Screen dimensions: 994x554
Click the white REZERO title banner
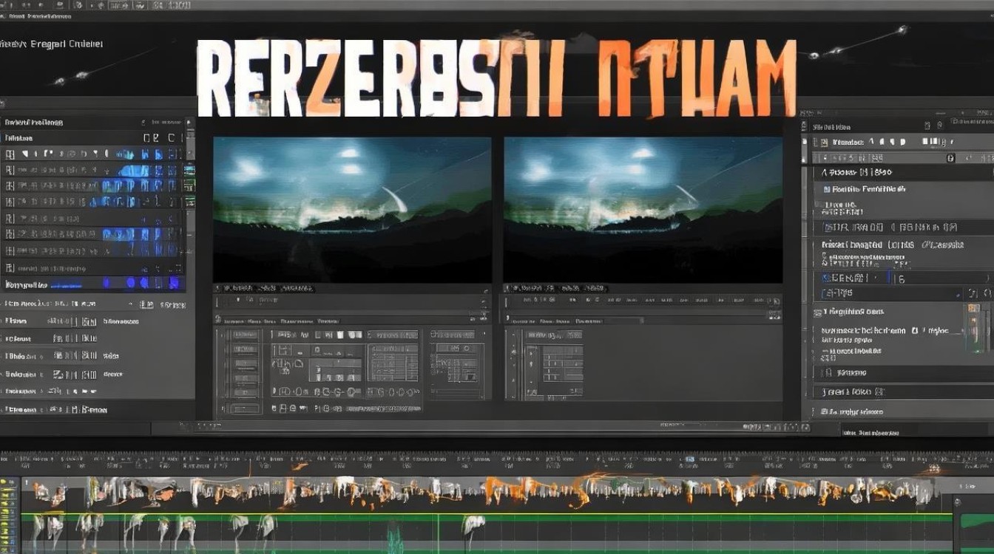(x=496, y=78)
